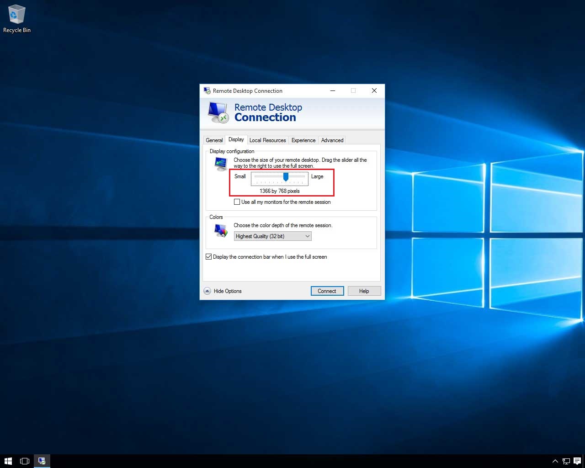Click Remote Desktop Connection taskbar icon
585x468 pixels.
42,461
